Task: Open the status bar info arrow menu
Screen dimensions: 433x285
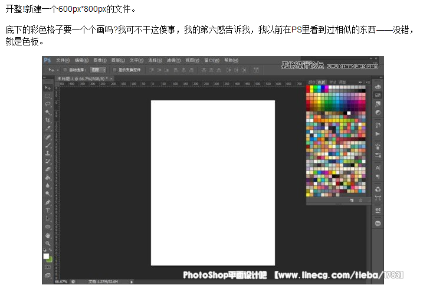Action: [x=132, y=281]
